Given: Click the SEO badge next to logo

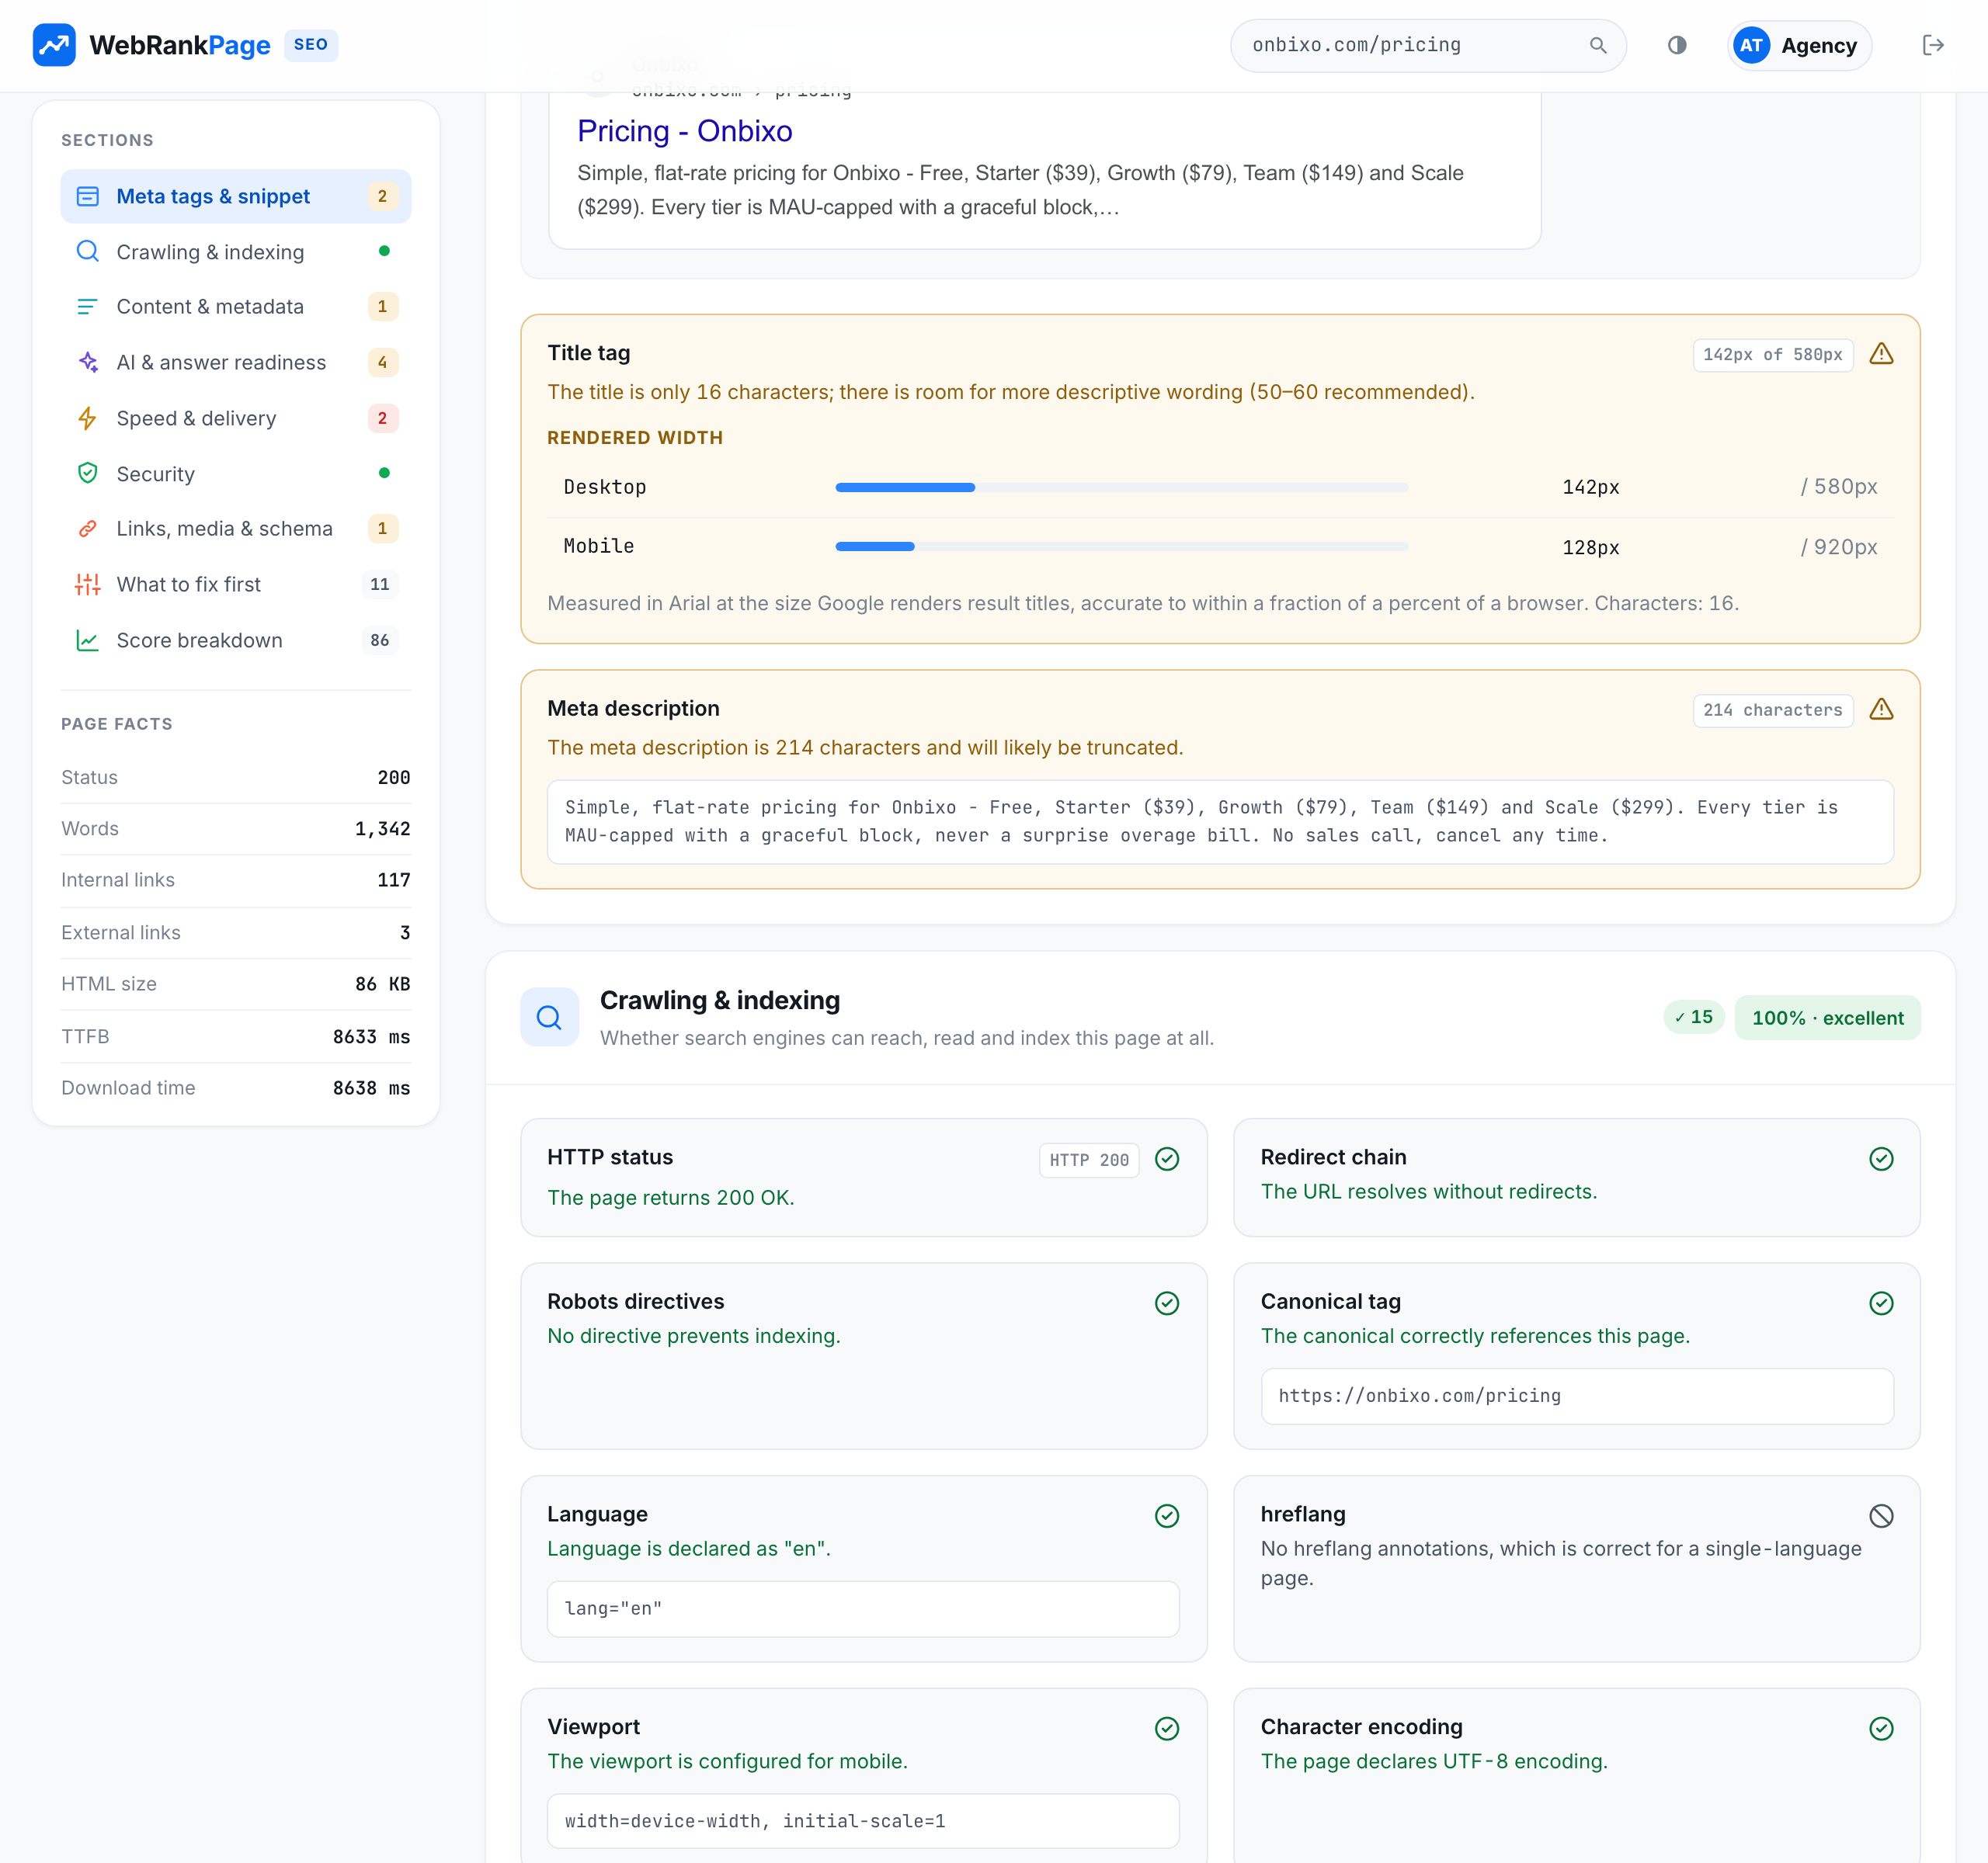Looking at the screenshot, I should (x=311, y=45).
